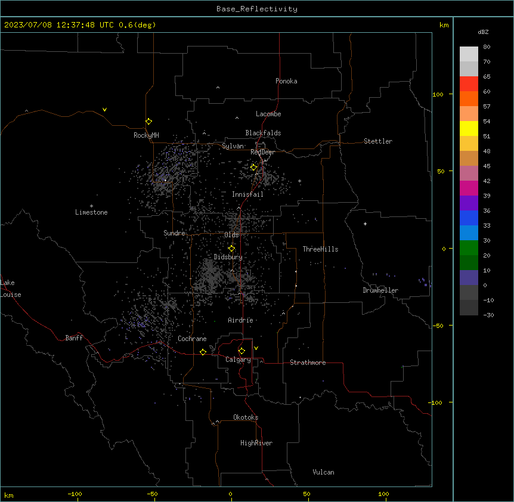
Task: Click the HighRiver label
Action: pyautogui.click(x=256, y=443)
